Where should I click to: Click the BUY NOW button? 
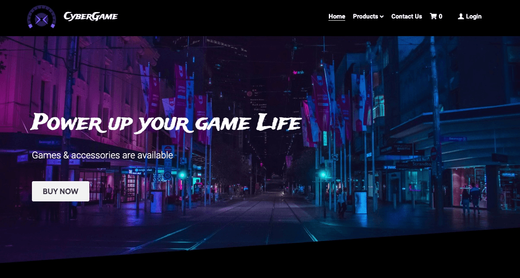pos(60,191)
